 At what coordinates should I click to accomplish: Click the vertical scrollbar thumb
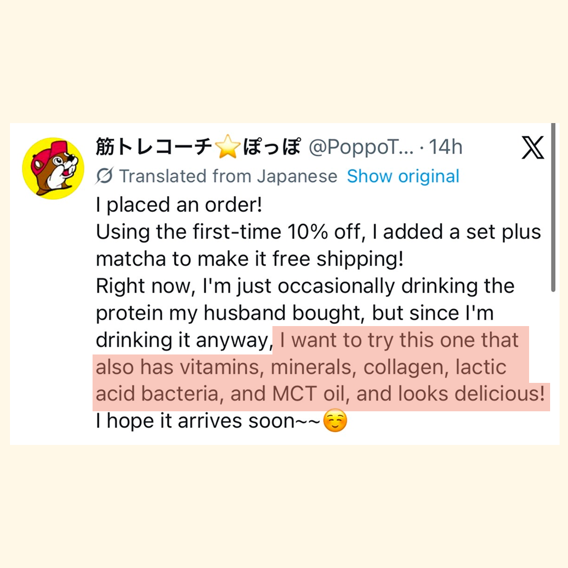tap(553, 208)
